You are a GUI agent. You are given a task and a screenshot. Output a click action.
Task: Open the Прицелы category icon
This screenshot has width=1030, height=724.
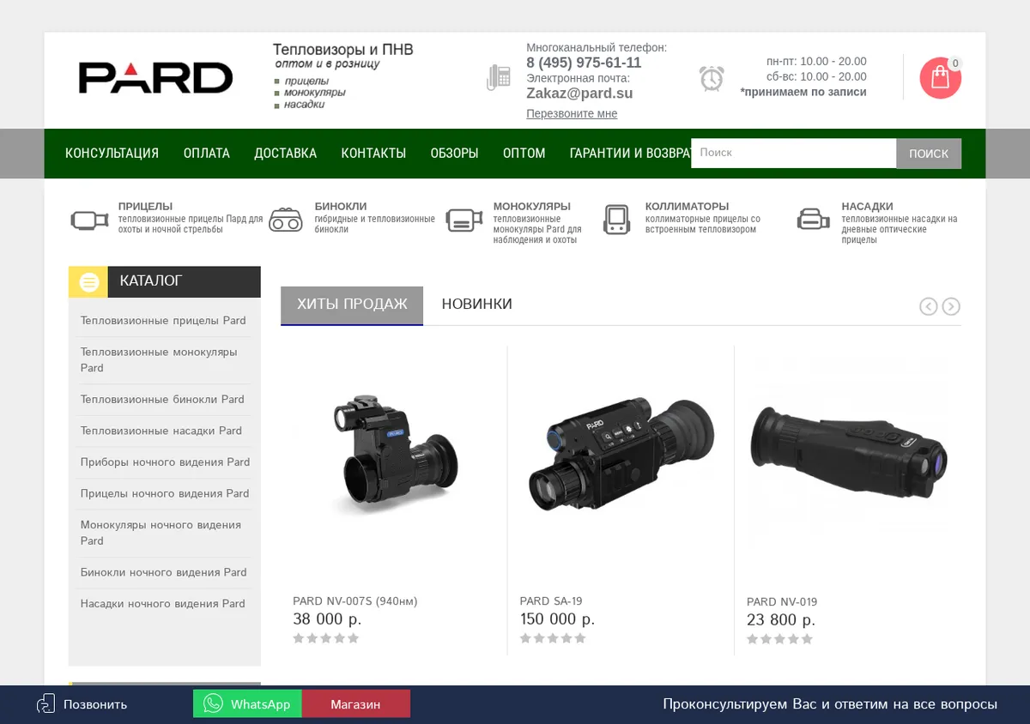[x=88, y=220]
